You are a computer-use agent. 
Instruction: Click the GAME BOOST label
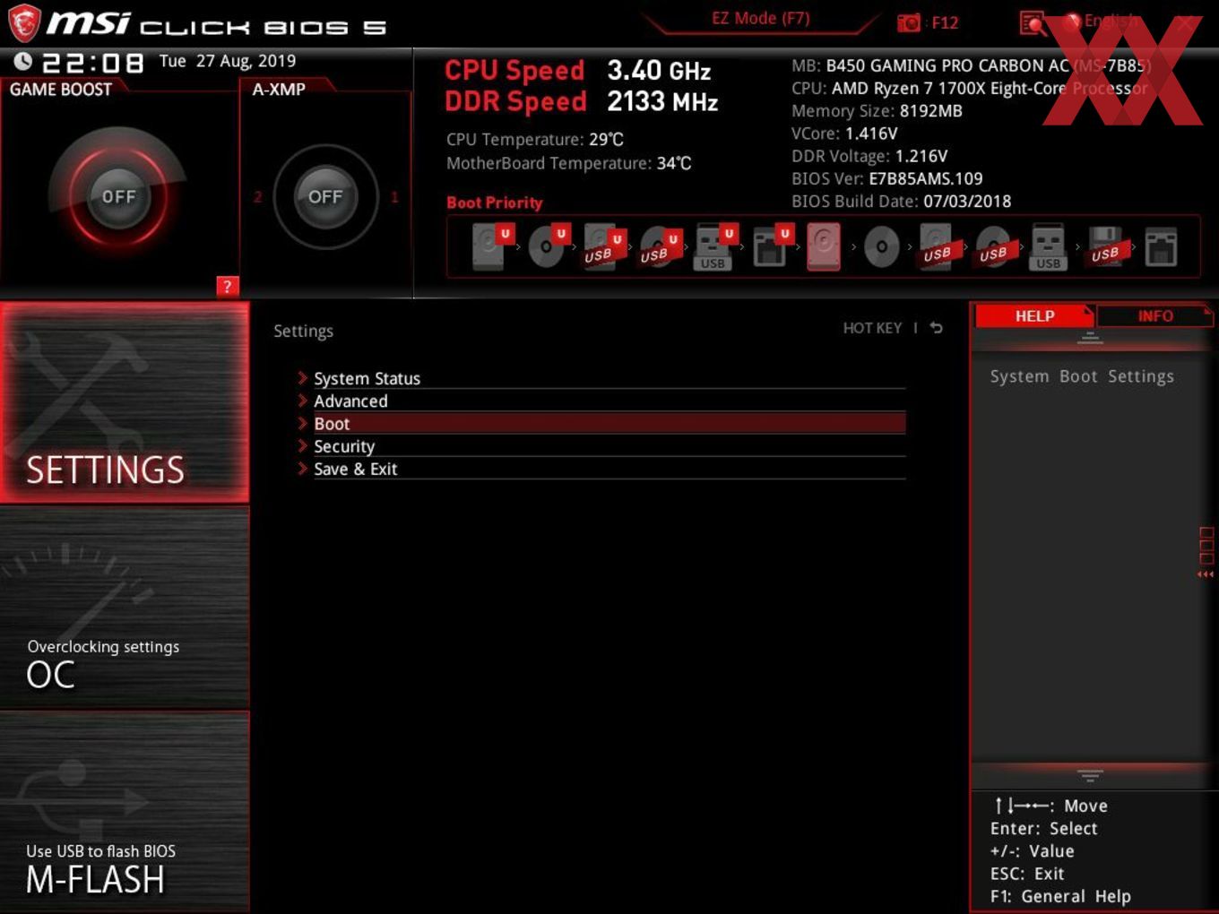[61, 89]
